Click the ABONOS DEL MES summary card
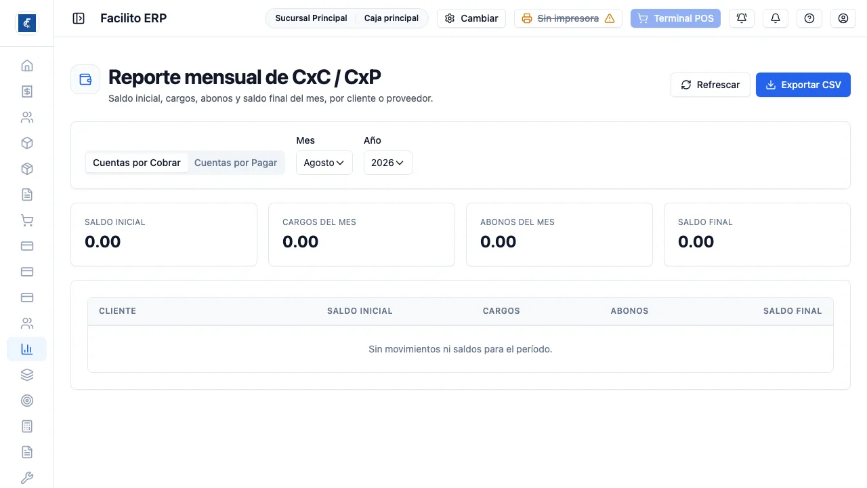This screenshot has height=488, width=867. pos(559,235)
